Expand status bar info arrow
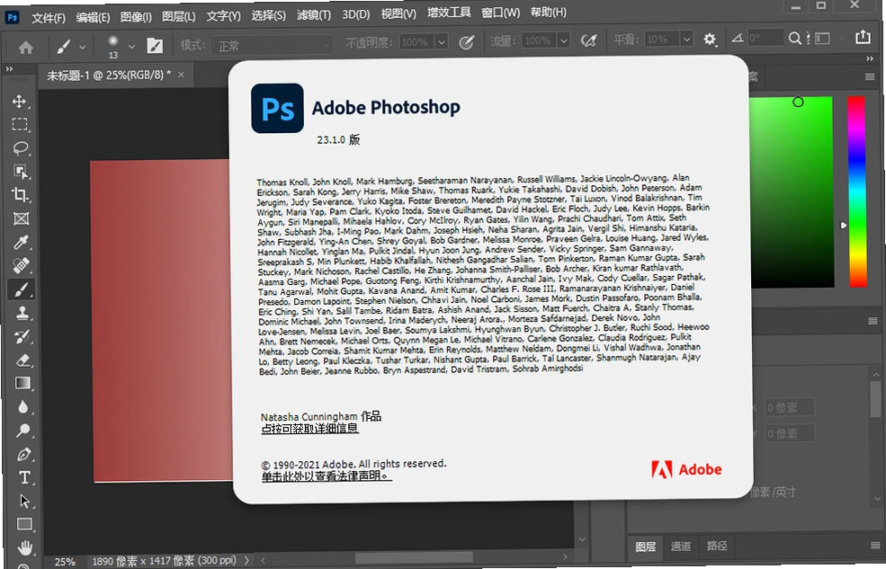 246,560
